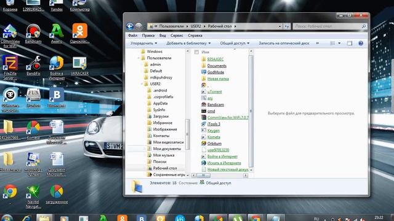Select the Bandicam file in list
The width and height of the screenshot is (394, 221).
pyautogui.click(x=215, y=105)
